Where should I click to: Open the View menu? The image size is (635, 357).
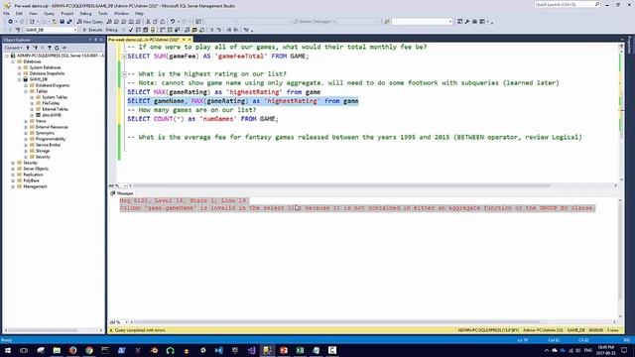33,13
